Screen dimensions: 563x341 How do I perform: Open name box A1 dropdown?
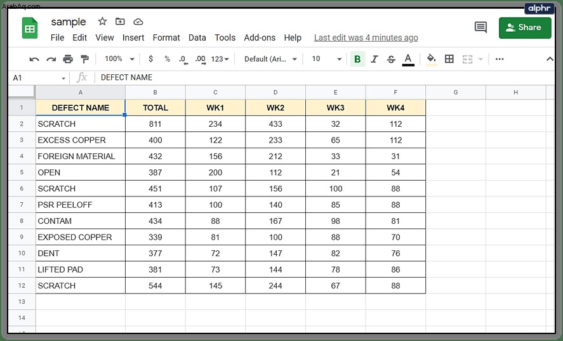63,78
